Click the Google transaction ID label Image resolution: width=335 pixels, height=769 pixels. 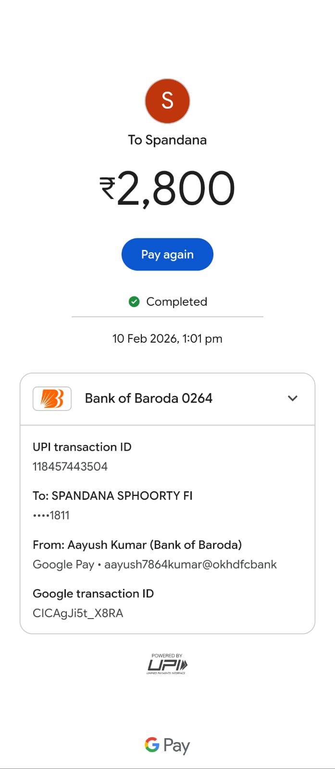[x=93, y=594]
